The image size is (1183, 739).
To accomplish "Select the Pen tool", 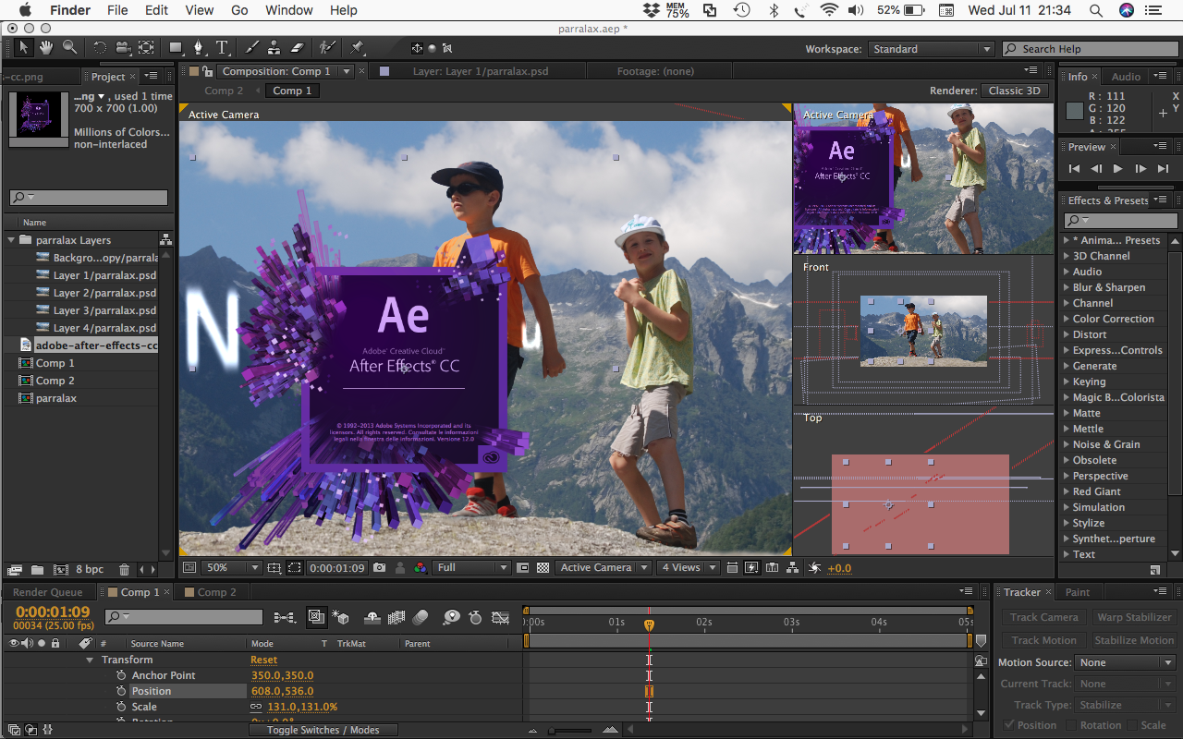I will (x=199, y=47).
